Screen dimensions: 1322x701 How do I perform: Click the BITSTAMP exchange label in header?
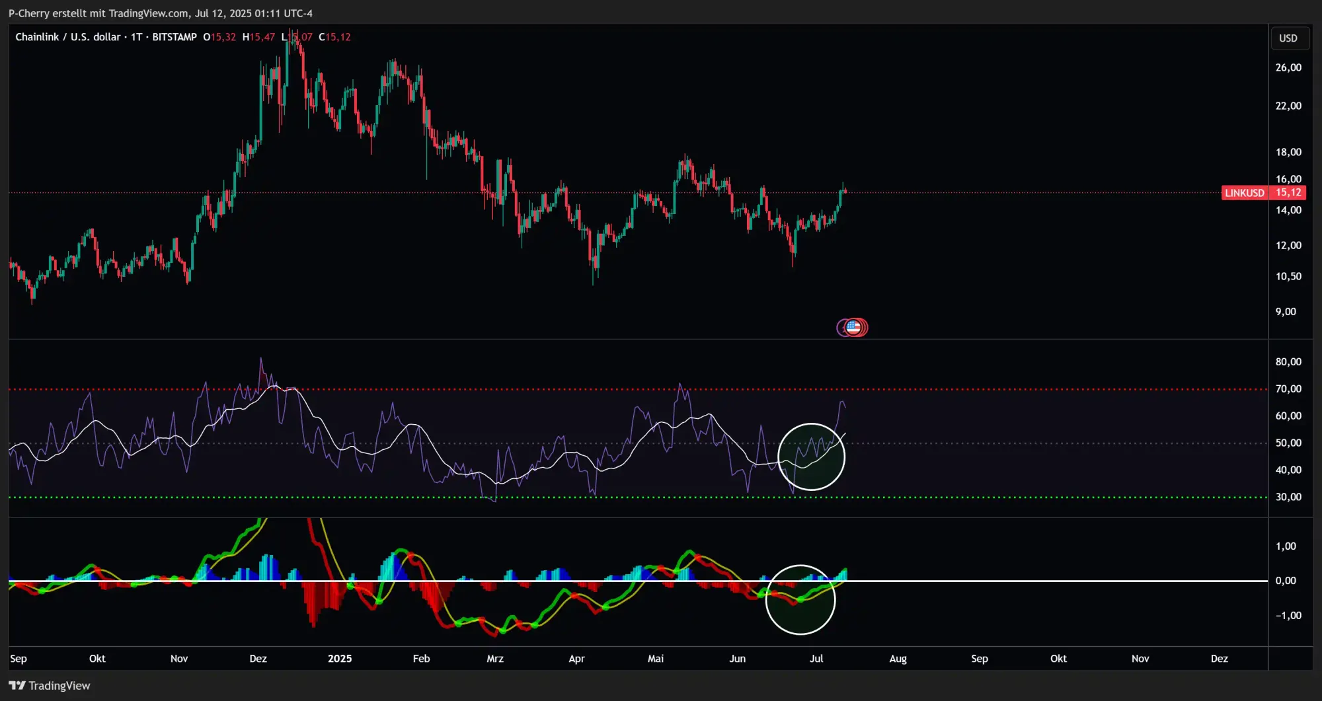pos(175,37)
